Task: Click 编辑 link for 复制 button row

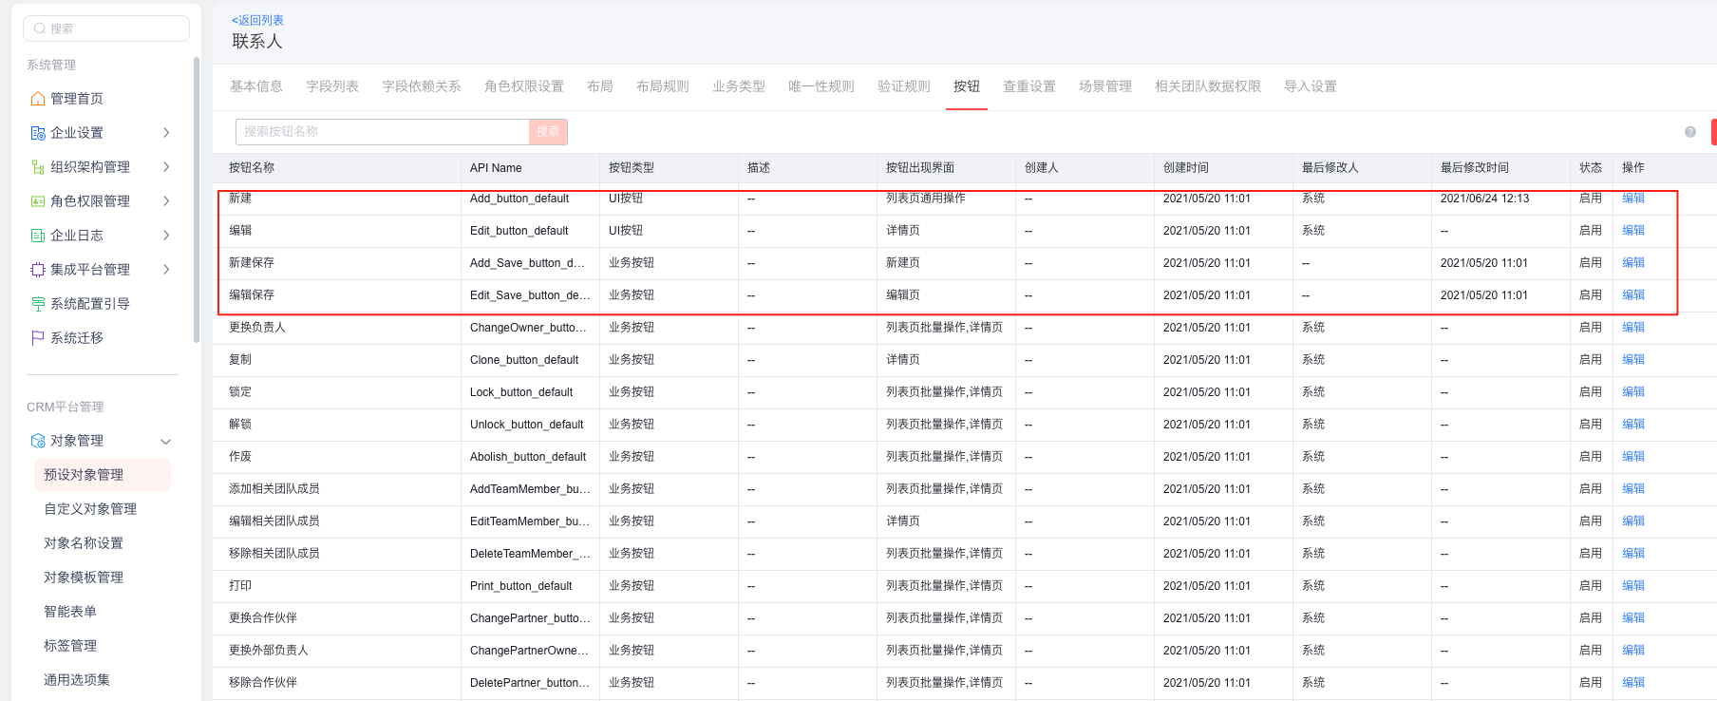Action: click(x=1632, y=360)
